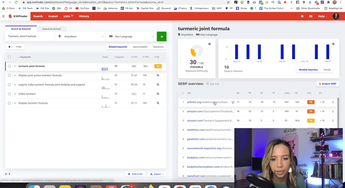Open the Any Language dropdown
345x188 pixels.
131,36
